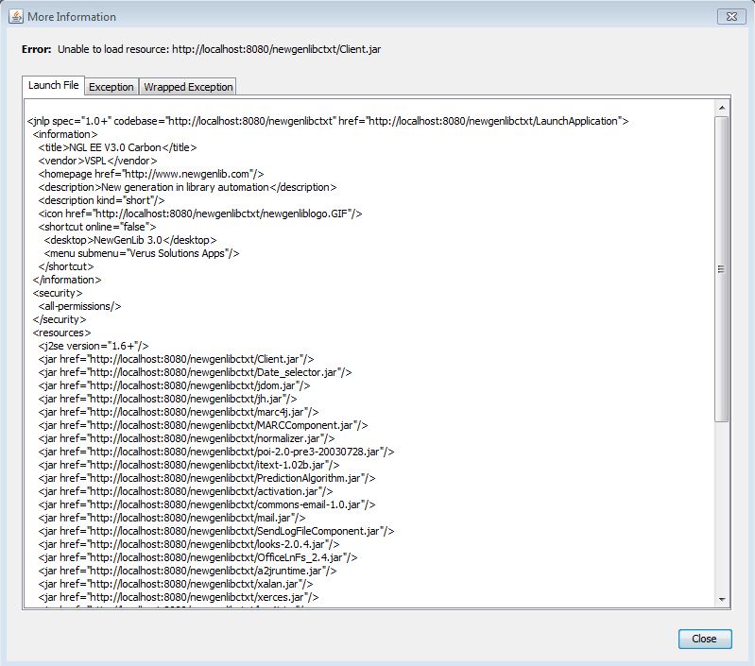Open the Exception tab
Viewport: 755px width, 666px height.
(x=112, y=87)
